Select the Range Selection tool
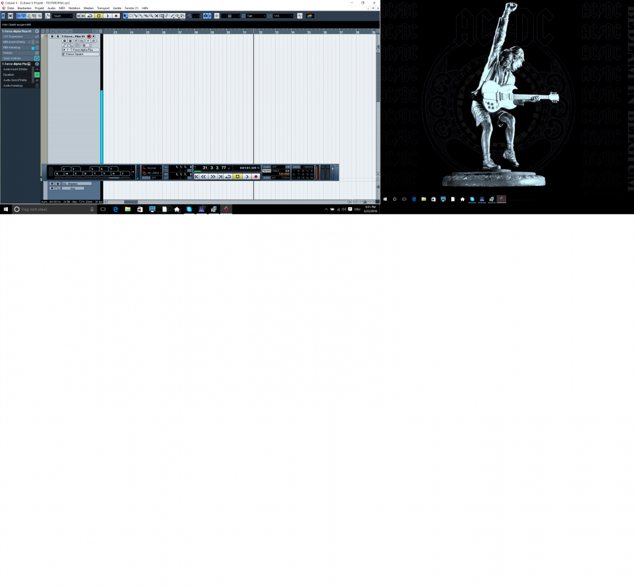 (131, 16)
